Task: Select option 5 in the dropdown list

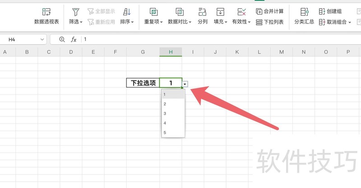Action: click(173, 133)
